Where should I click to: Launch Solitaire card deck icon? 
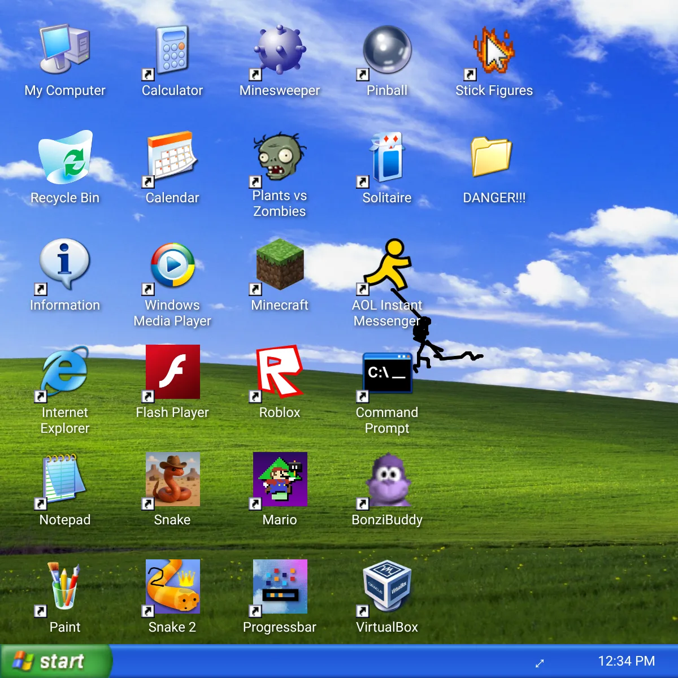[x=387, y=157]
